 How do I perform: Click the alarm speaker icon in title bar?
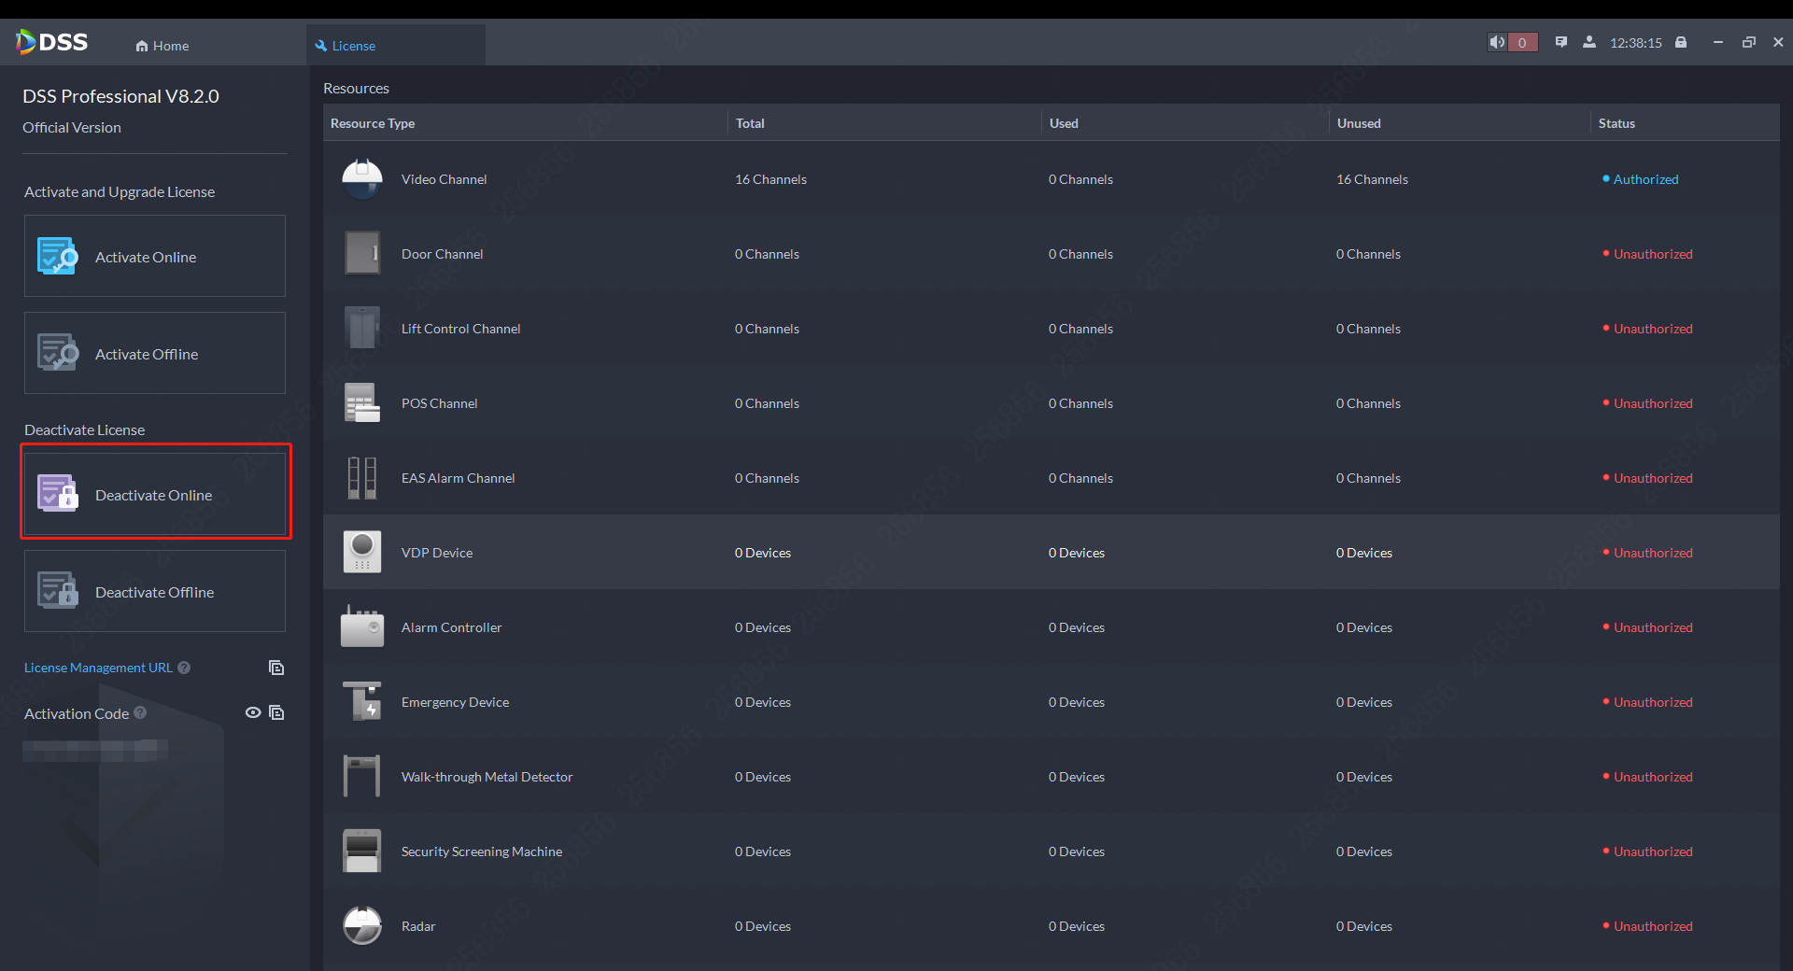coord(1497,42)
